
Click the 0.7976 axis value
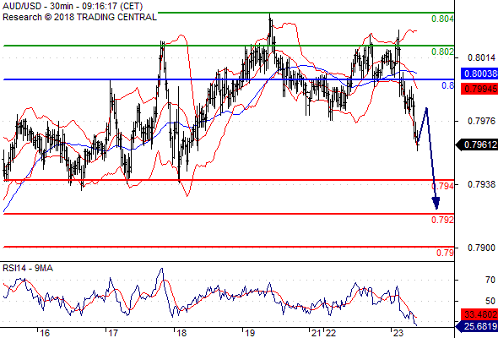pos(481,121)
